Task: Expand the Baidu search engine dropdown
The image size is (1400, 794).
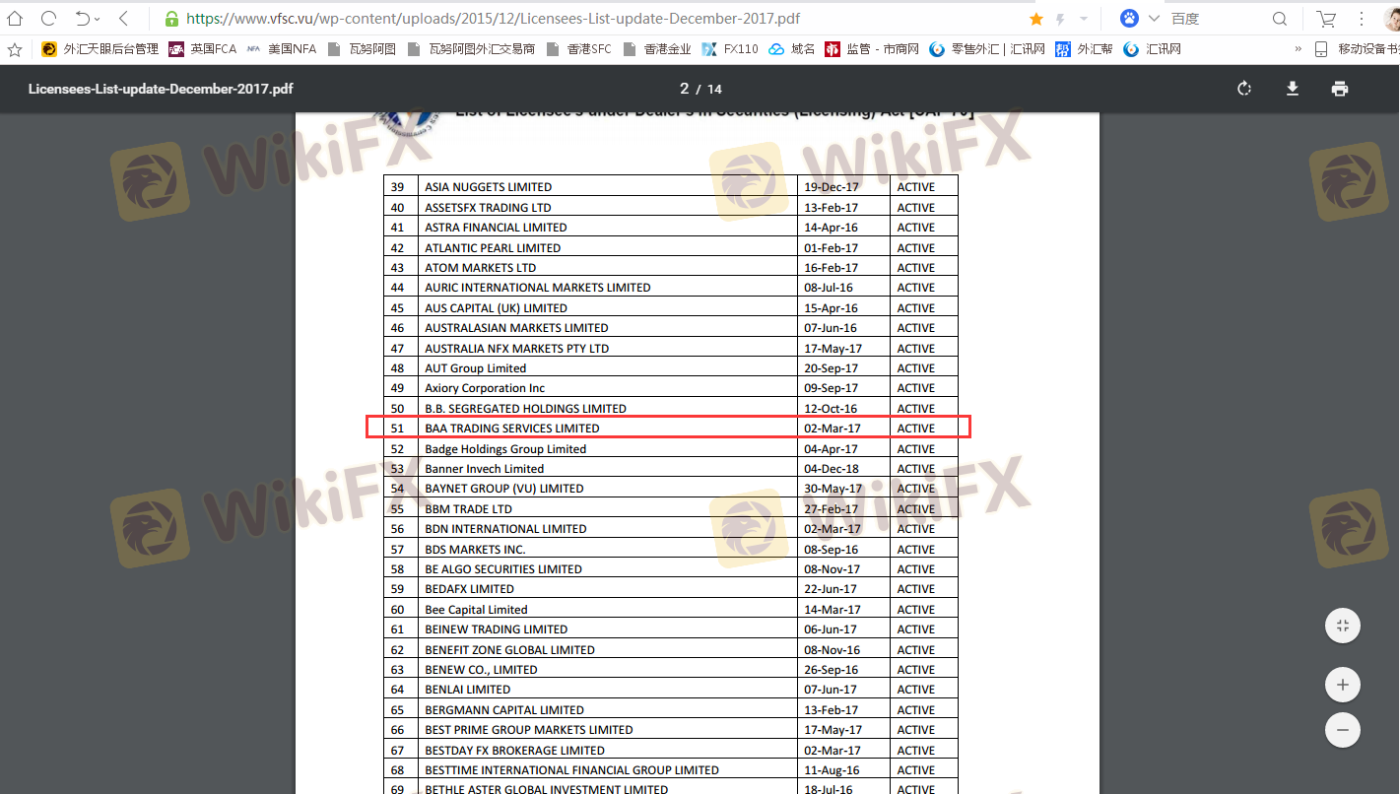Action: point(1154,19)
